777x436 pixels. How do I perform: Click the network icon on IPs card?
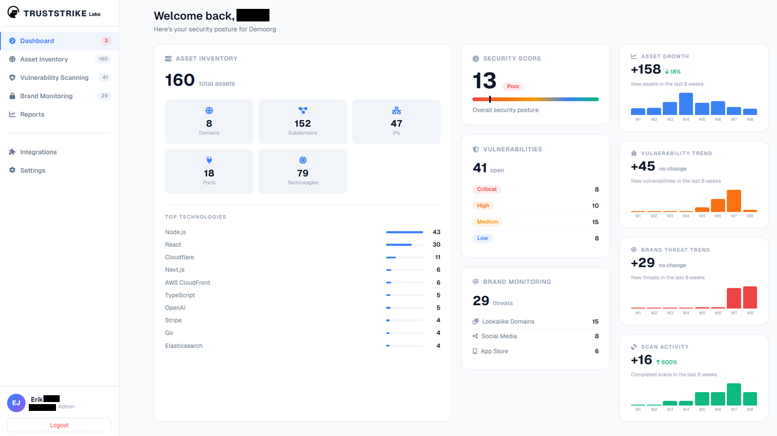[x=396, y=110]
